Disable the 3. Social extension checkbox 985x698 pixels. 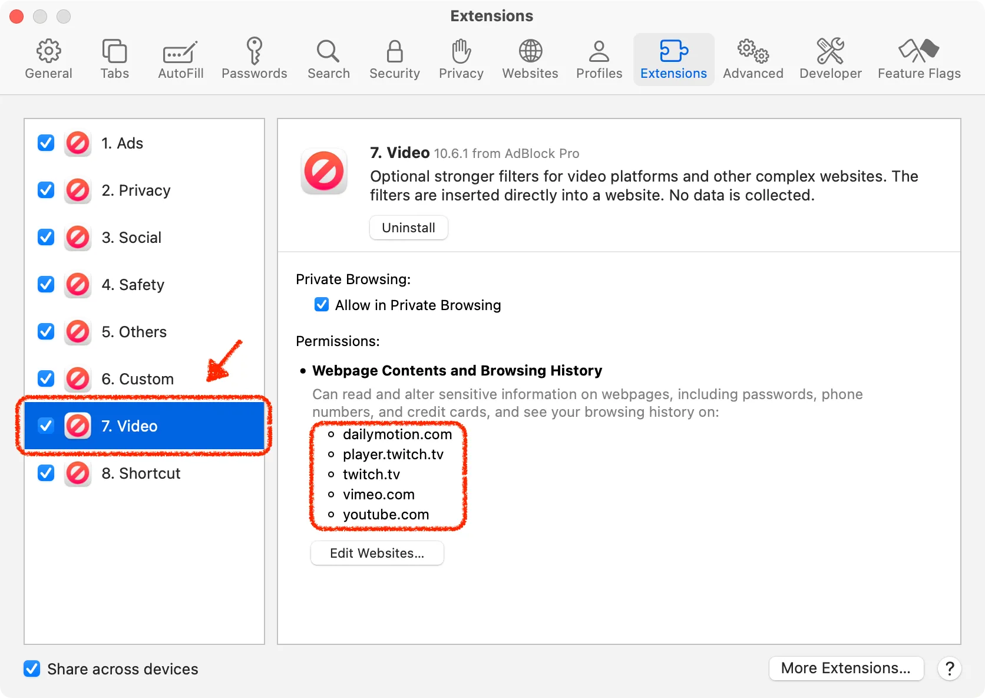pyautogui.click(x=45, y=237)
